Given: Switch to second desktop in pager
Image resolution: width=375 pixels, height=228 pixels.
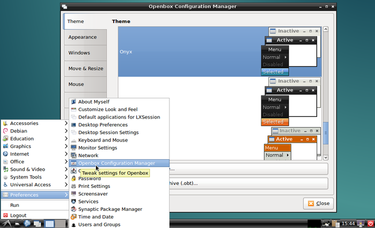Looking at the screenshot, I should point(60,224).
